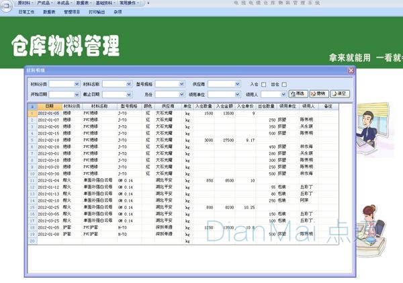This screenshot has height=283, width=403.
Task: Expand the 领用单位 dropdown
Action: pos(238,94)
